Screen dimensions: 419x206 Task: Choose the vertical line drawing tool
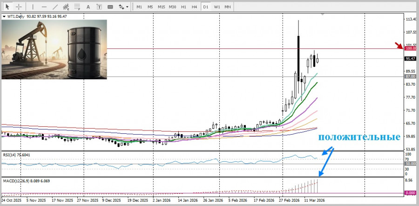[33, 7]
